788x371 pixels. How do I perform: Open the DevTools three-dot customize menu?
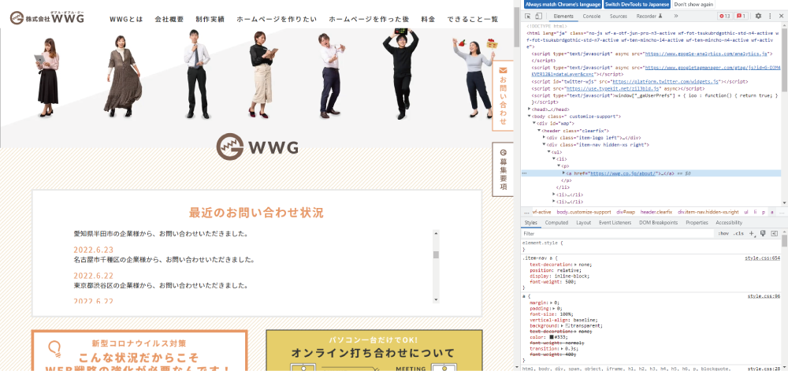tap(770, 16)
